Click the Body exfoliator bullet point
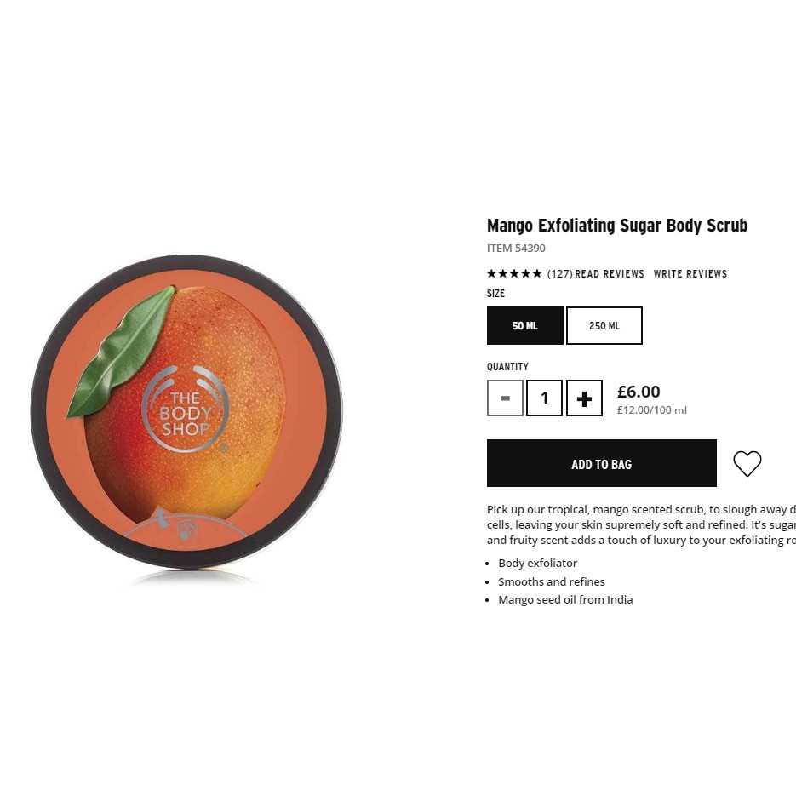 (x=537, y=563)
